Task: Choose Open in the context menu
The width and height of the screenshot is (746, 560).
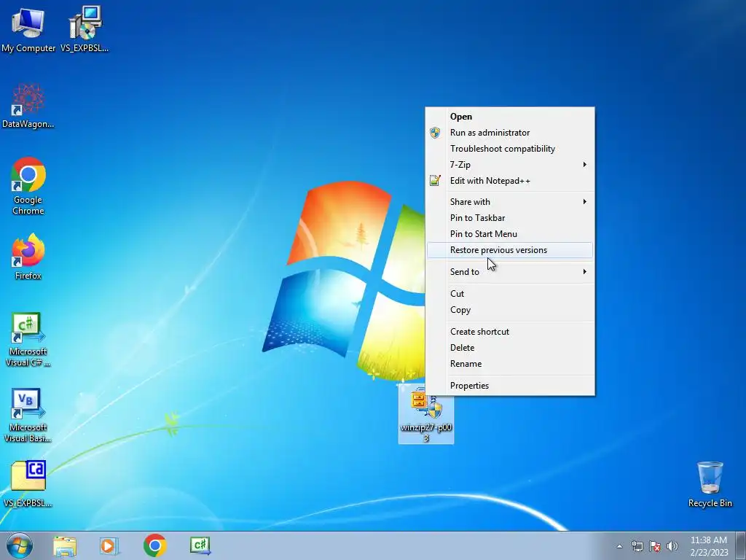Action: point(509,117)
